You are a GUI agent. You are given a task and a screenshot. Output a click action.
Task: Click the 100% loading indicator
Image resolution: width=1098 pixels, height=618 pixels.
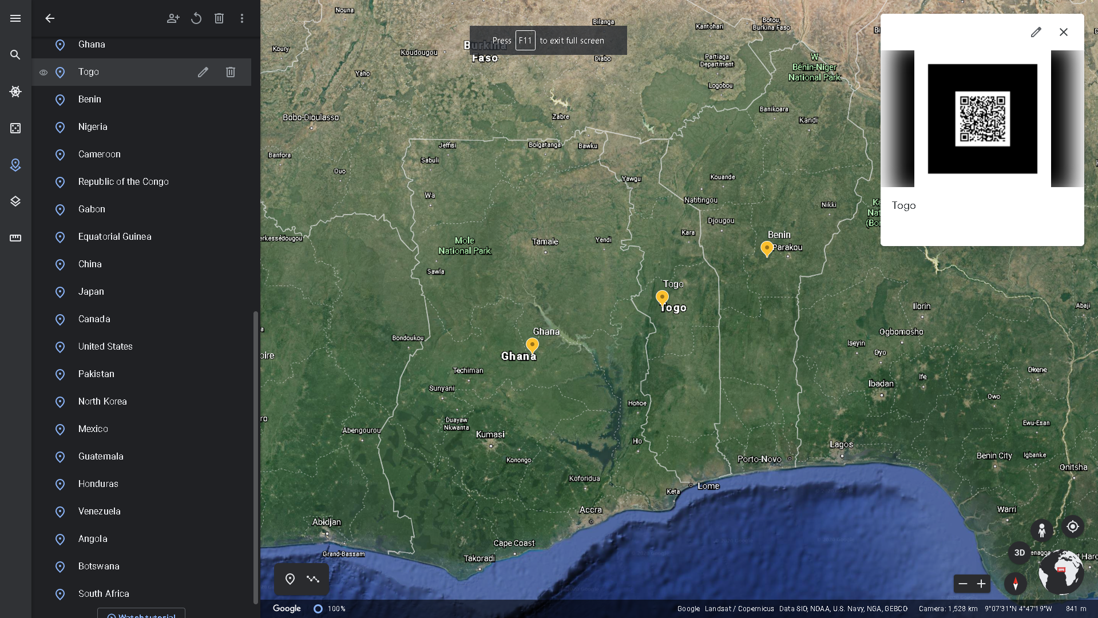click(x=330, y=609)
